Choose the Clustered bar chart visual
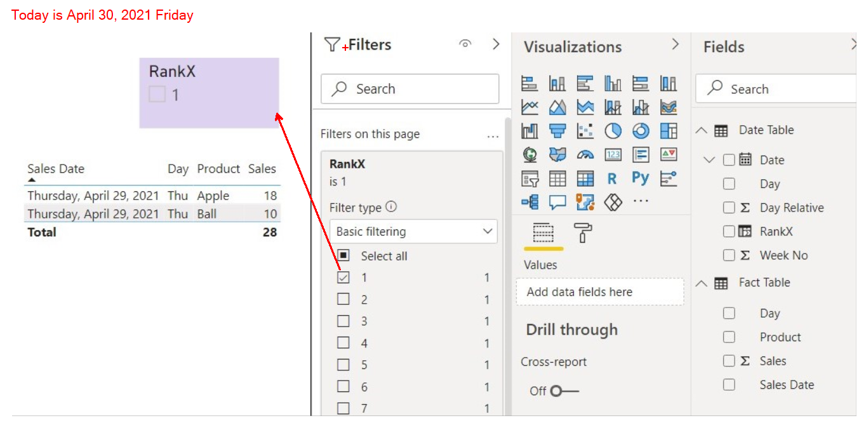Screen dimensions: 859x425 pos(585,83)
